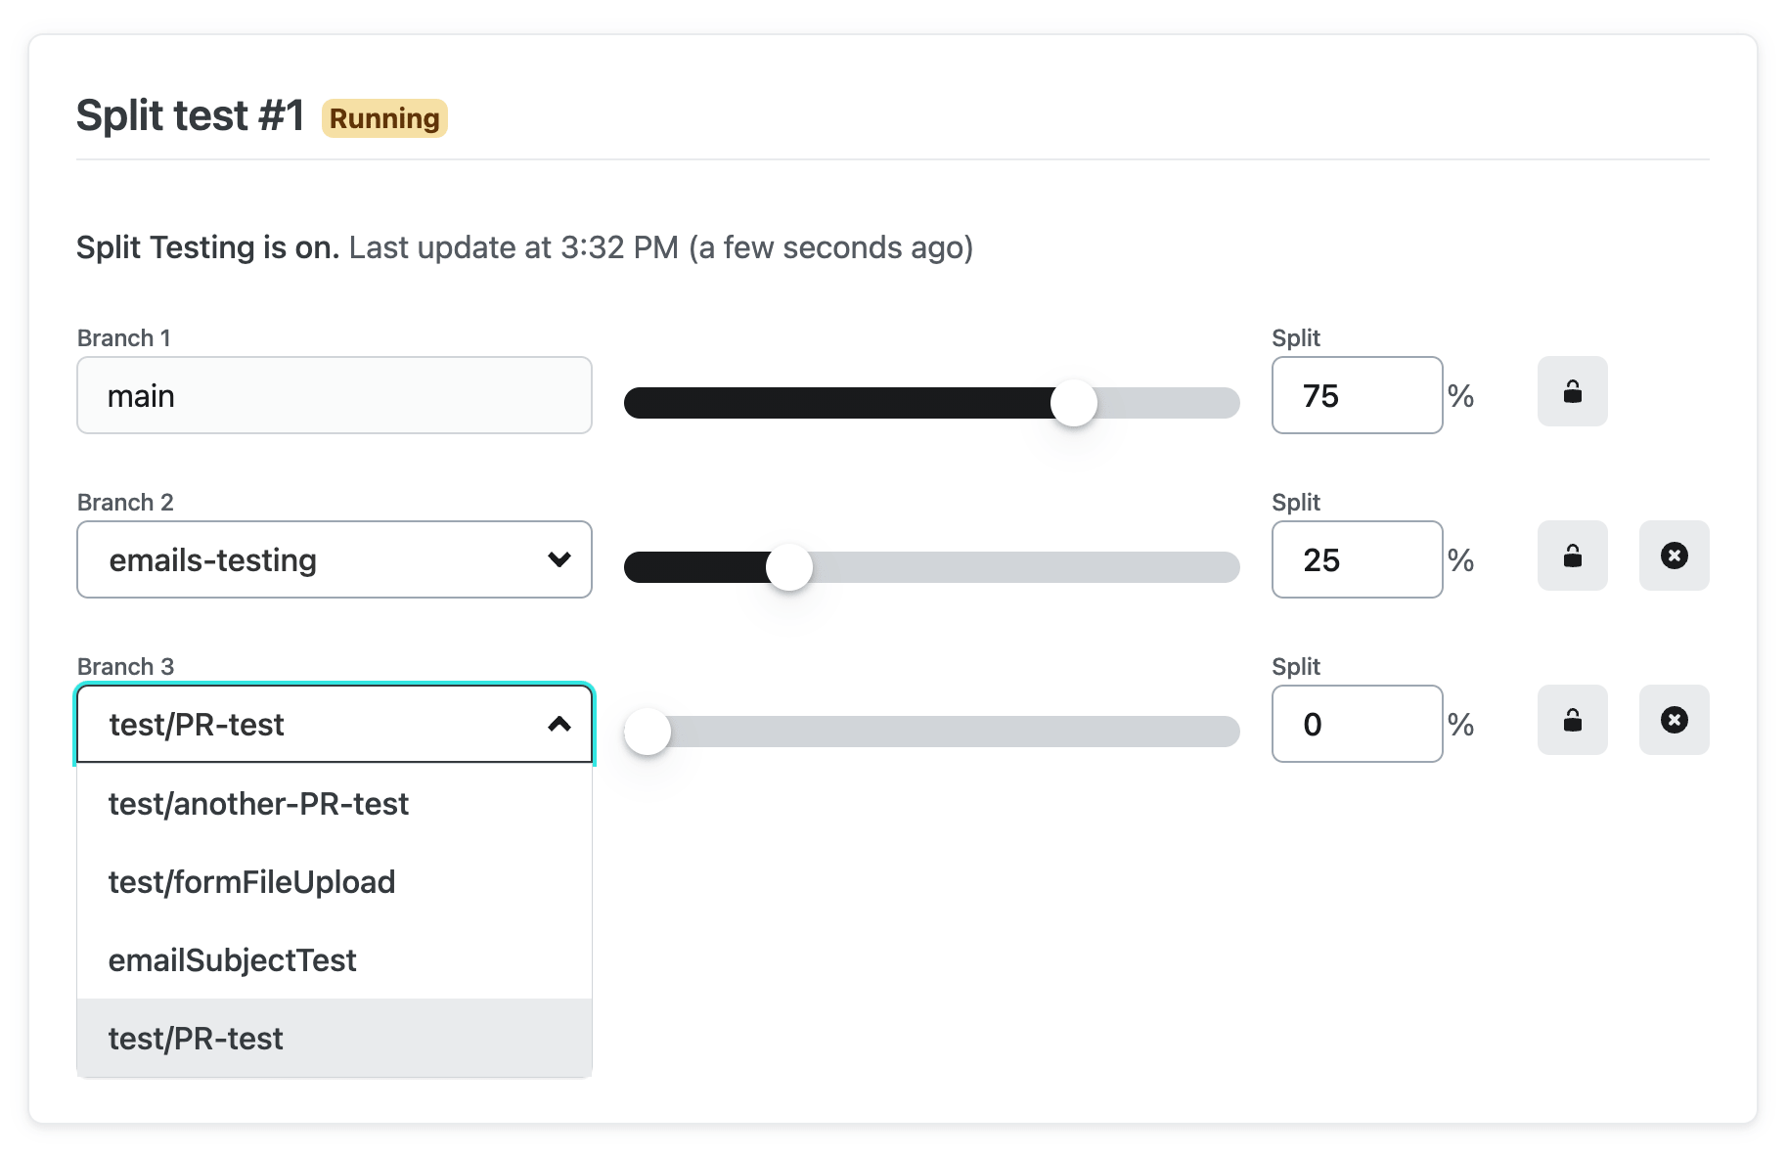Click the Branch 2 dropdown chevron arrow
Image resolution: width=1788 pixels, height=1156 pixels.
[x=559, y=560]
